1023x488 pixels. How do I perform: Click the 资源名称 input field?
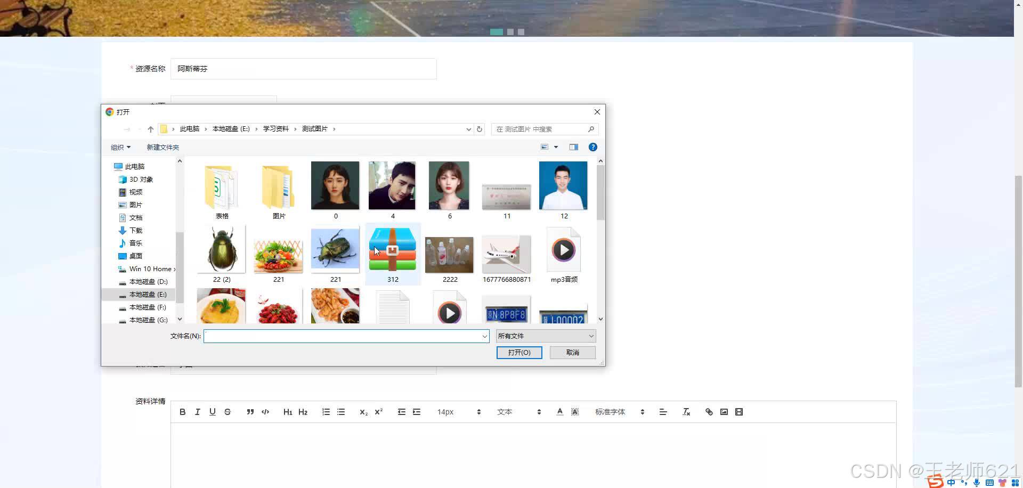coord(304,69)
